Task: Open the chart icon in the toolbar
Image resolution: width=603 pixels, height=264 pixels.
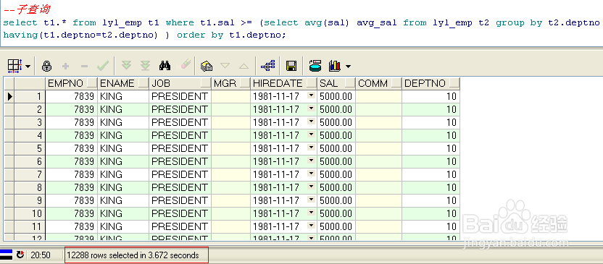Action: tap(335, 66)
